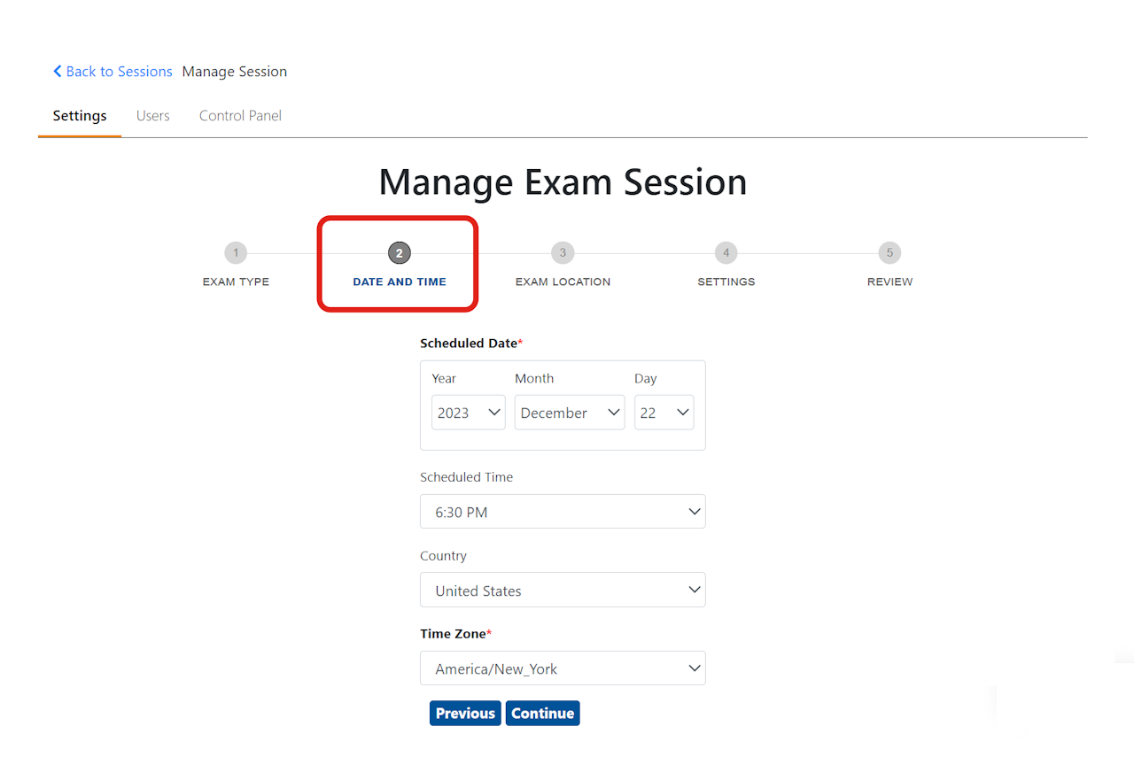Switch to the Users tab
This screenshot has width=1134, height=757.
(x=152, y=116)
